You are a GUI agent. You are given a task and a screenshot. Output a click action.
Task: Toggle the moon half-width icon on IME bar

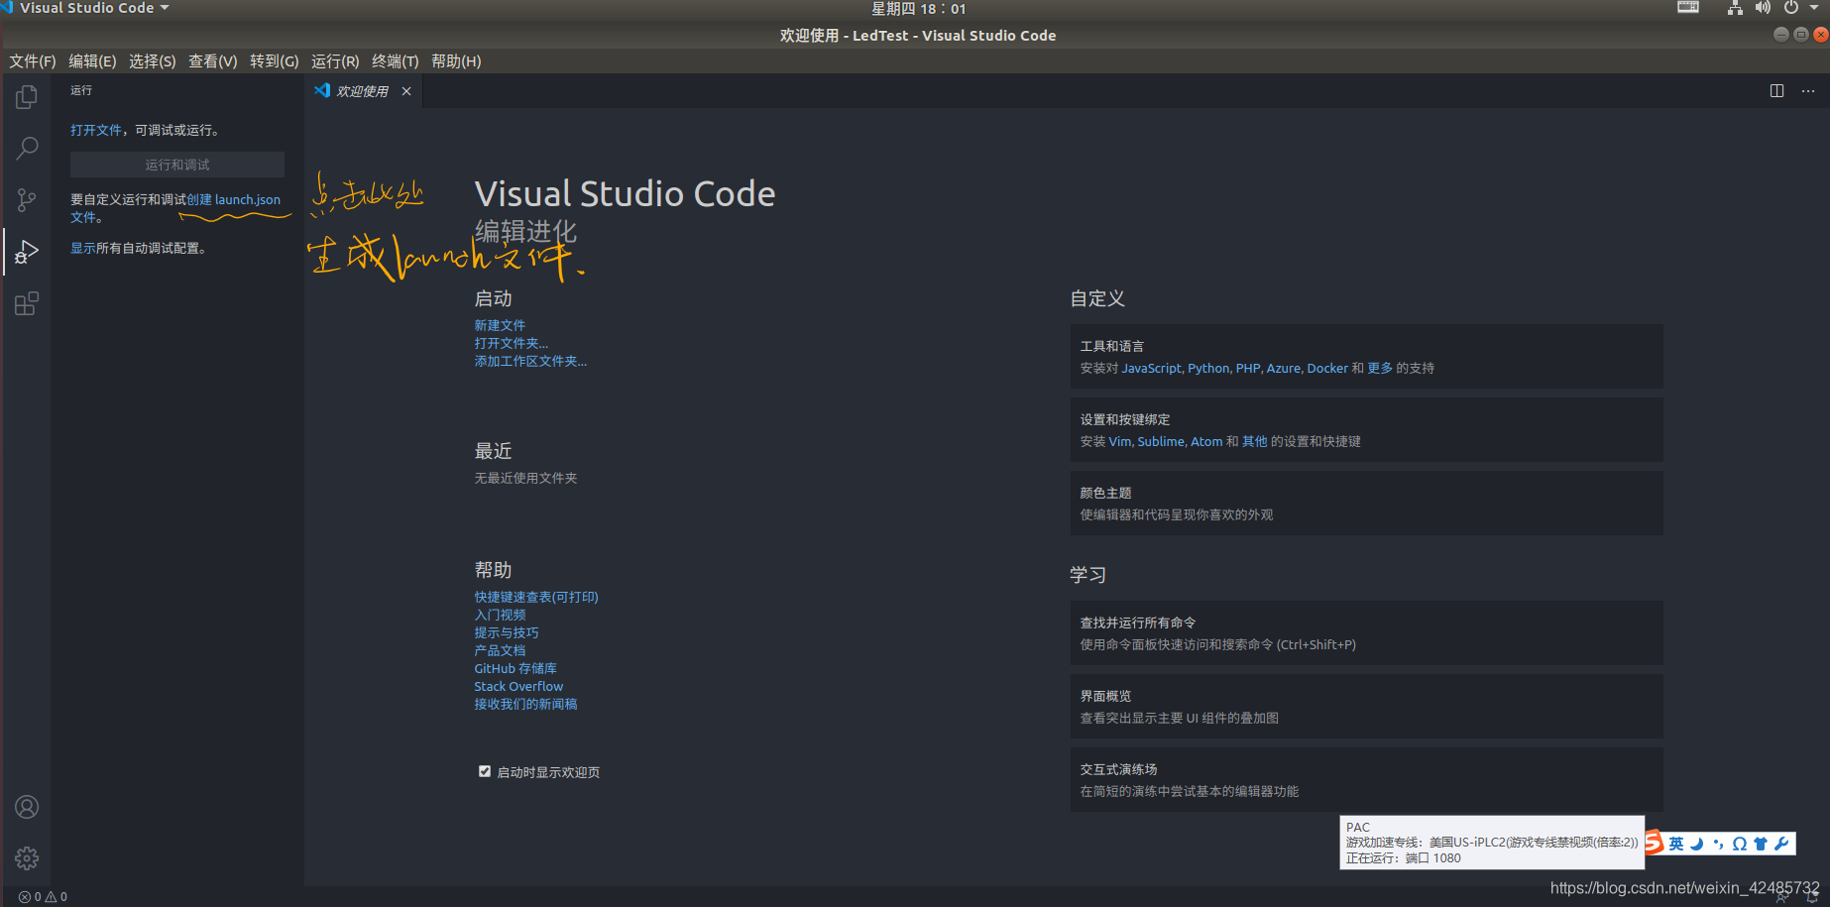pos(1697,844)
